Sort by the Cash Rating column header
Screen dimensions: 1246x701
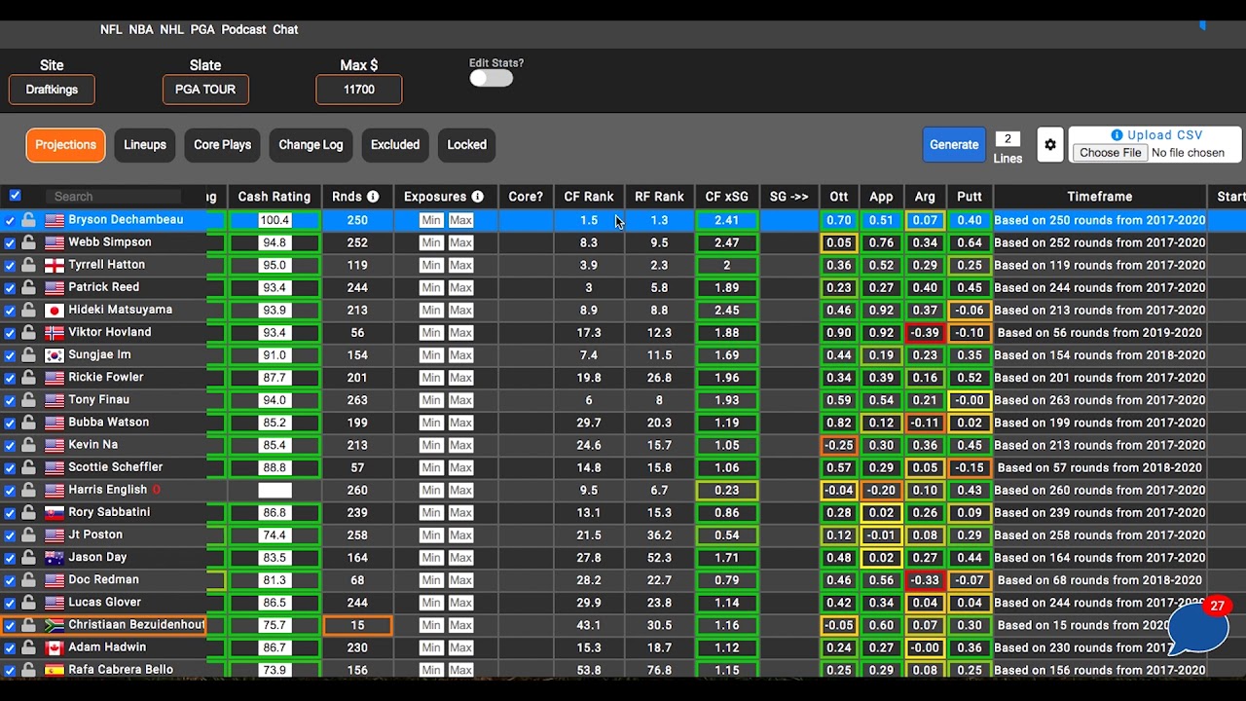click(275, 197)
